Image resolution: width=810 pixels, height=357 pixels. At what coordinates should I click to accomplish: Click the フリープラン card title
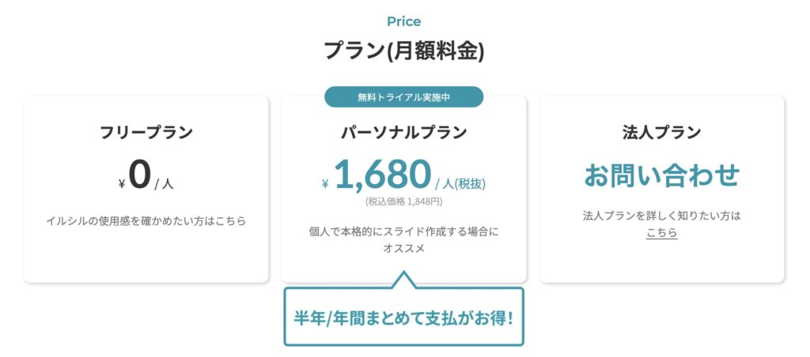point(146,132)
